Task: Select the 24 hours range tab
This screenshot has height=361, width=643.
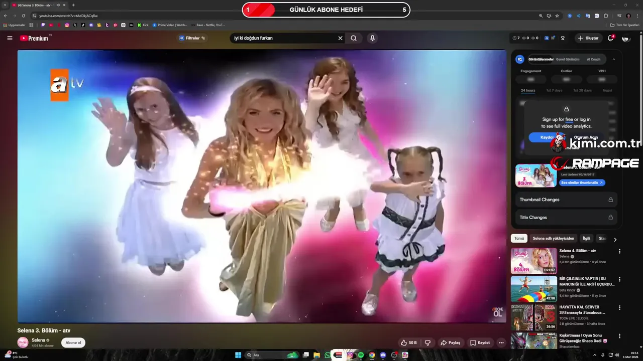Action: (528, 90)
